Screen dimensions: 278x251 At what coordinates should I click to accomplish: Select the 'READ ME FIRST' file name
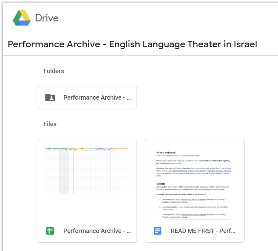203,231
